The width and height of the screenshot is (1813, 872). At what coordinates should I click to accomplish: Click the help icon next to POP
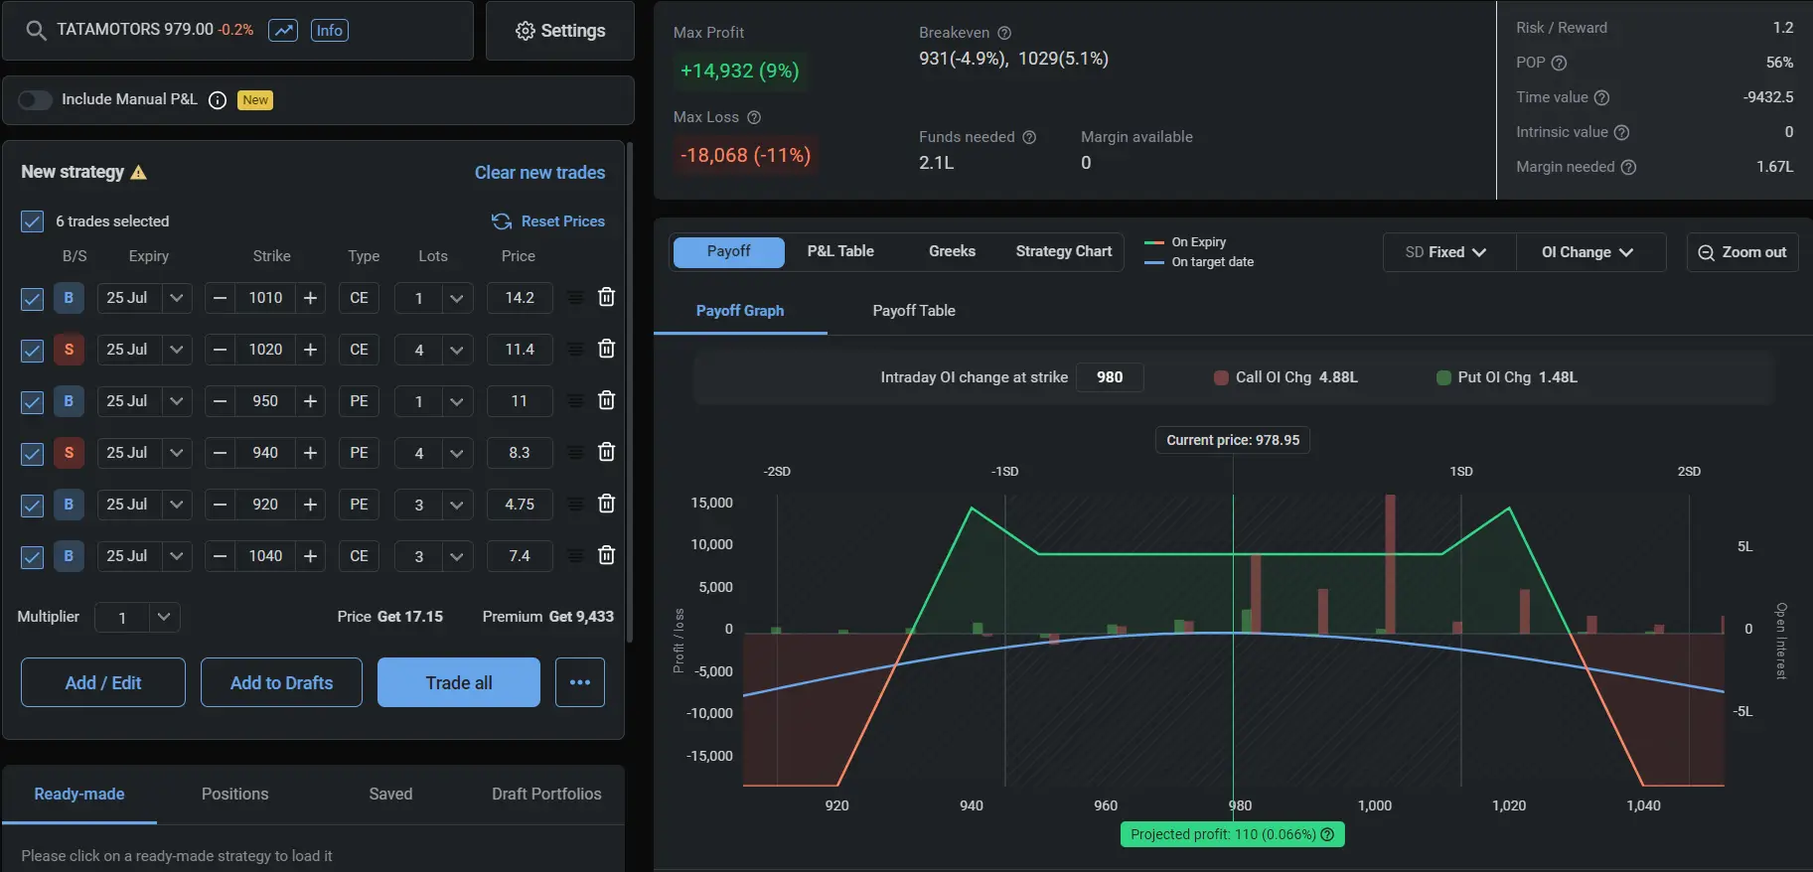click(1559, 63)
